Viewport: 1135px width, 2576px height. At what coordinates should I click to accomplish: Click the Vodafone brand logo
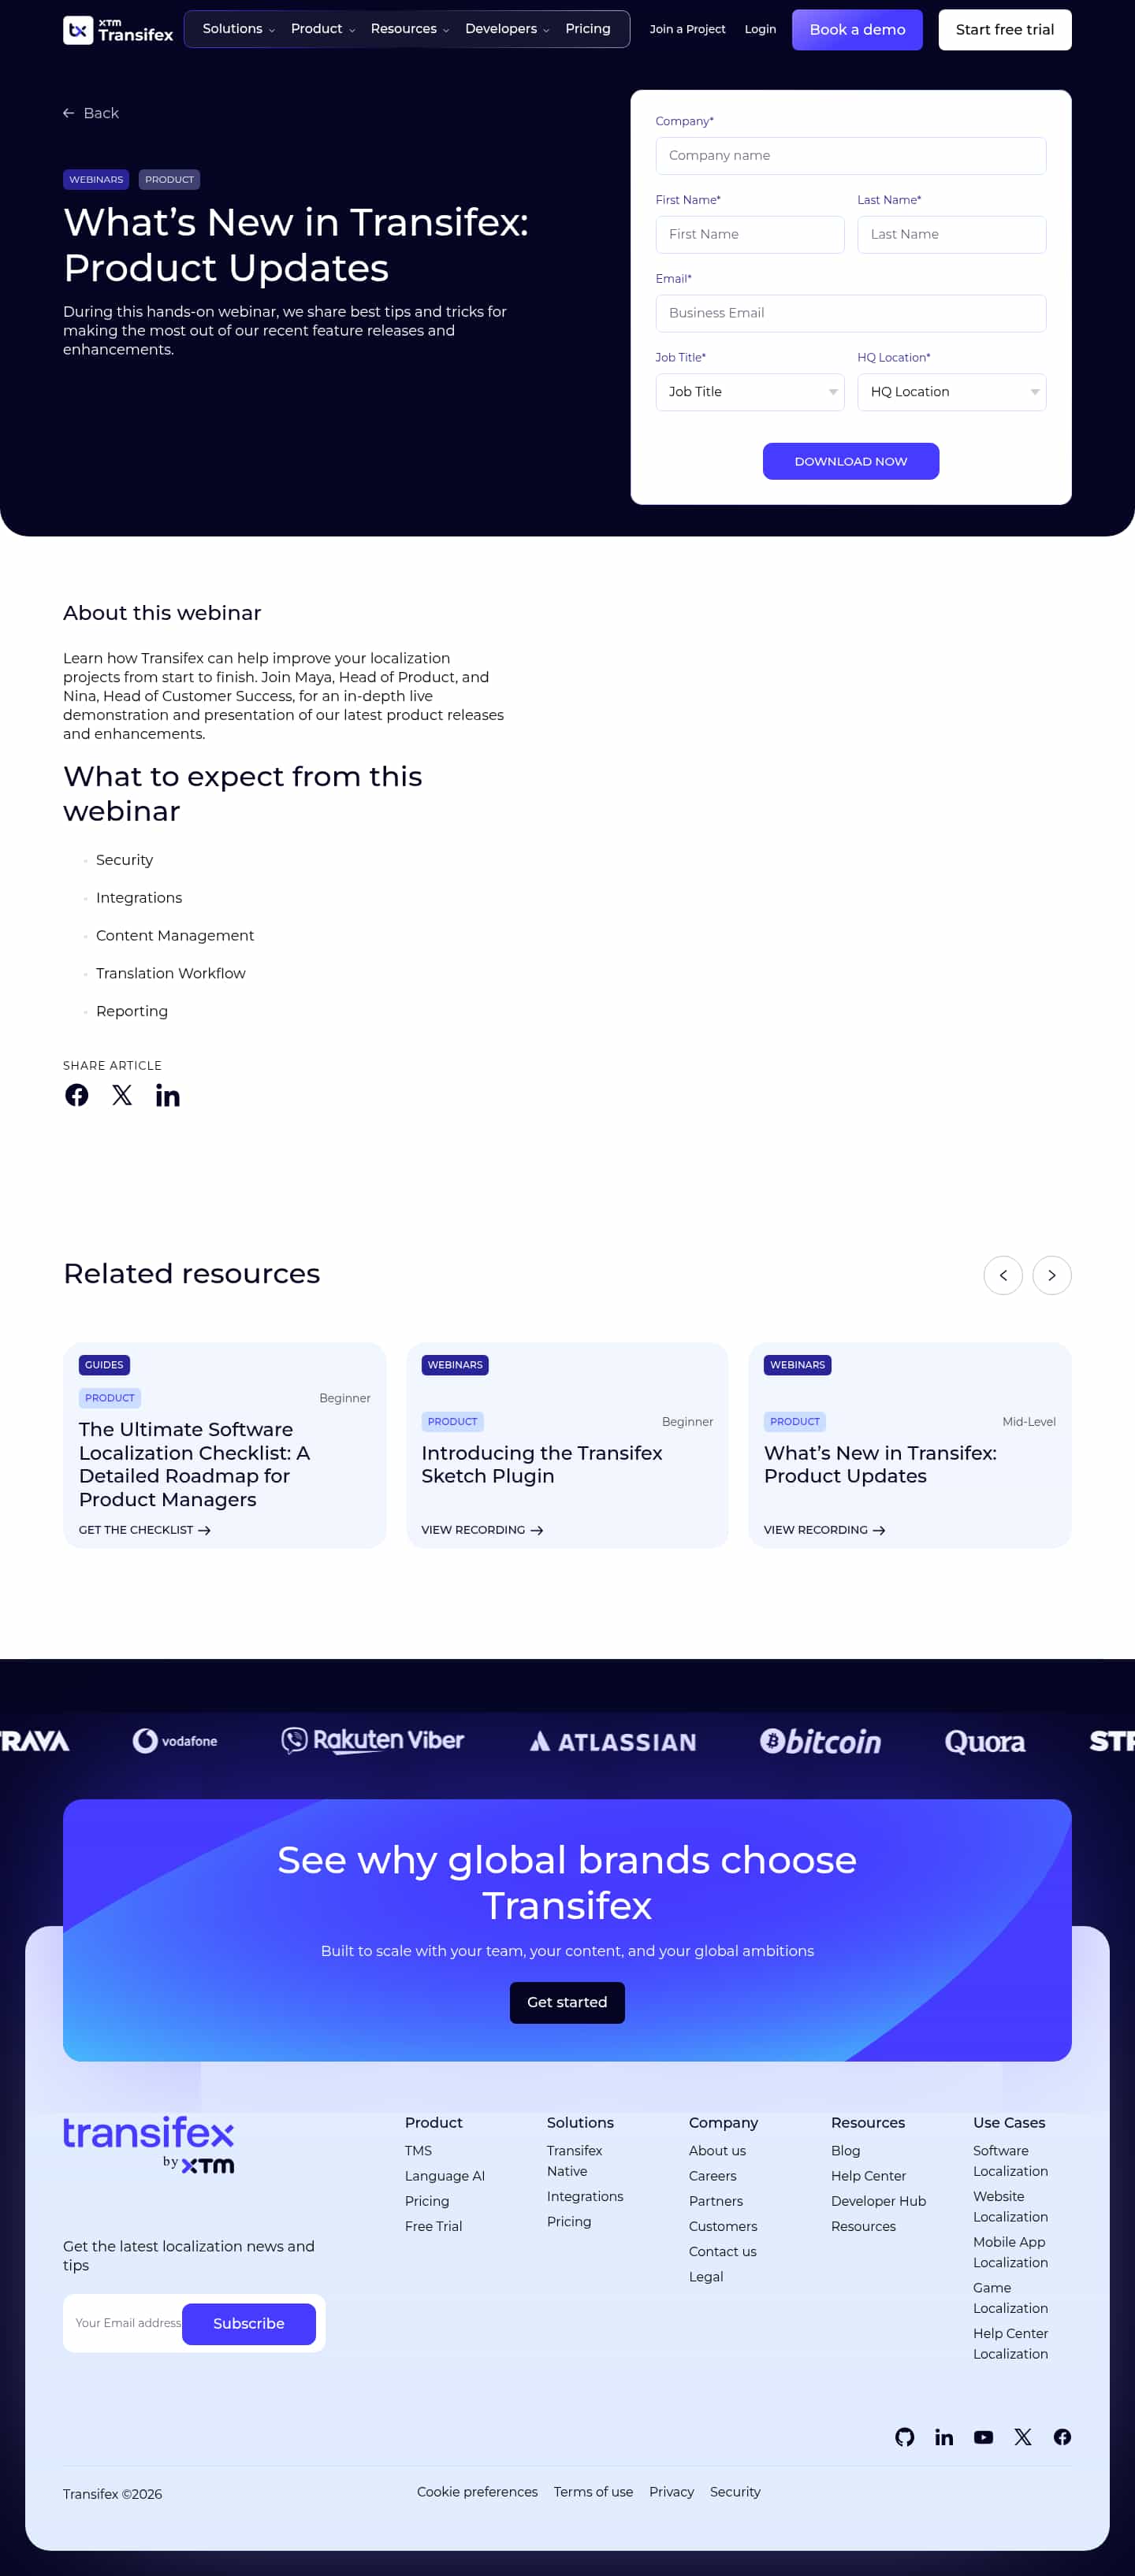[x=175, y=1741]
